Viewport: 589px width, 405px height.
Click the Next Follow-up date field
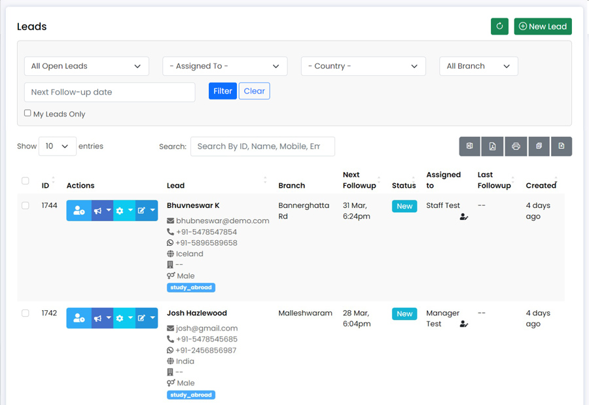[110, 92]
